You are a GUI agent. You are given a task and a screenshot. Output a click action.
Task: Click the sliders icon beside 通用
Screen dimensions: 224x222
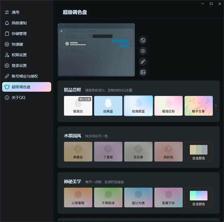(7, 12)
